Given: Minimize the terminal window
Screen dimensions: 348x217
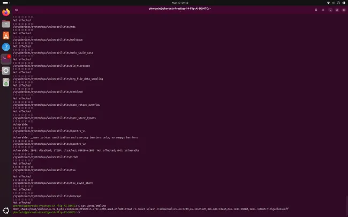Looking at the screenshot, I should (330, 10).
